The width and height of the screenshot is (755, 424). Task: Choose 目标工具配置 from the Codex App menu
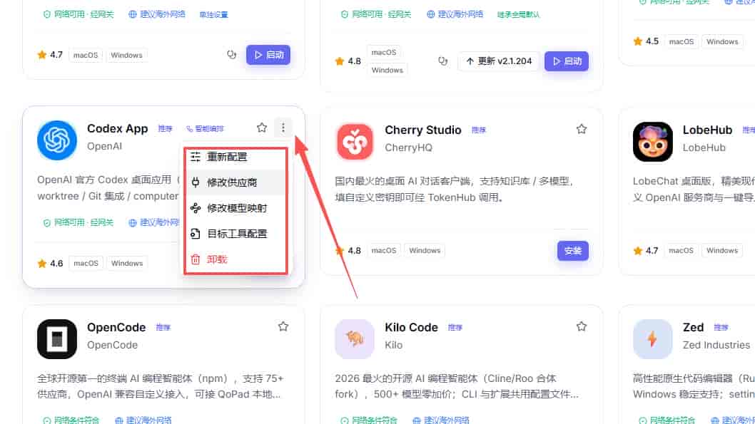click(x=235, y=234)
